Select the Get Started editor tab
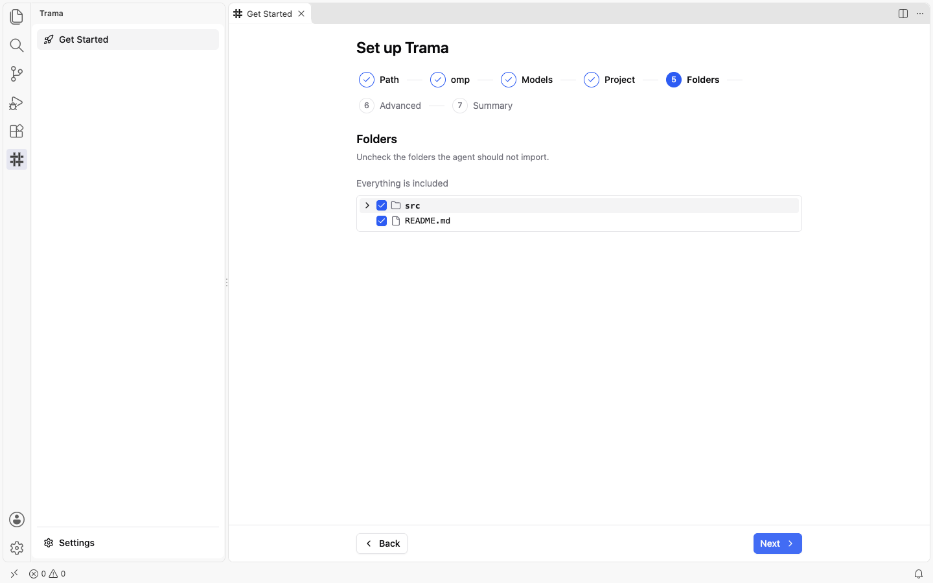This screenshot has width=933, height=583. pyautogui.click(x=270, y=14)
